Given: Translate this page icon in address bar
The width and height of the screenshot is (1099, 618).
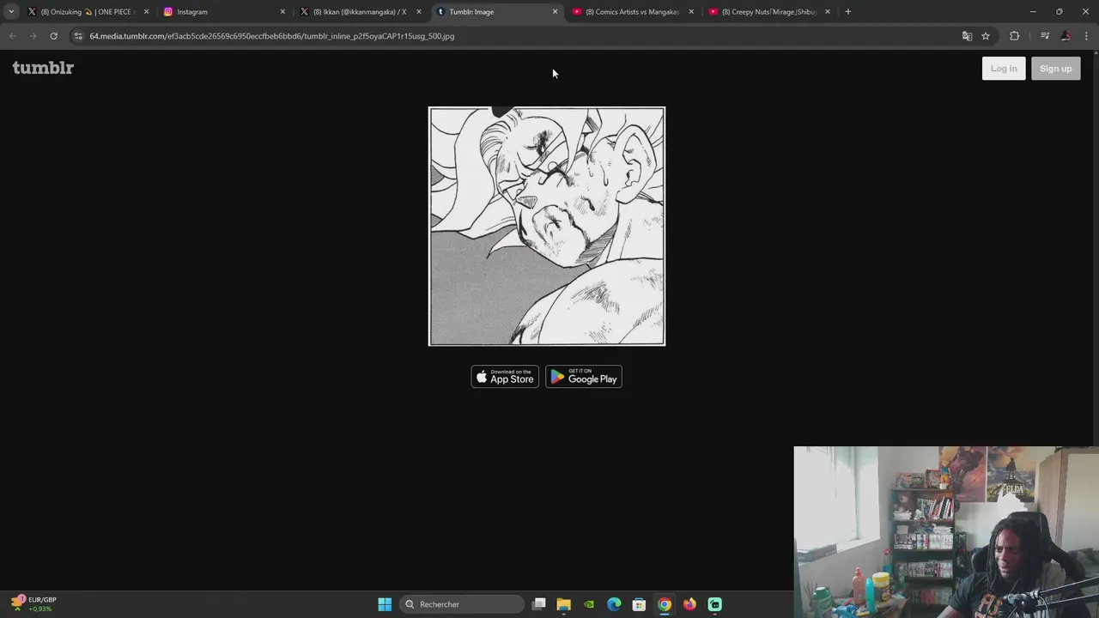Looking at the screenshot, I should pos(967,36).
